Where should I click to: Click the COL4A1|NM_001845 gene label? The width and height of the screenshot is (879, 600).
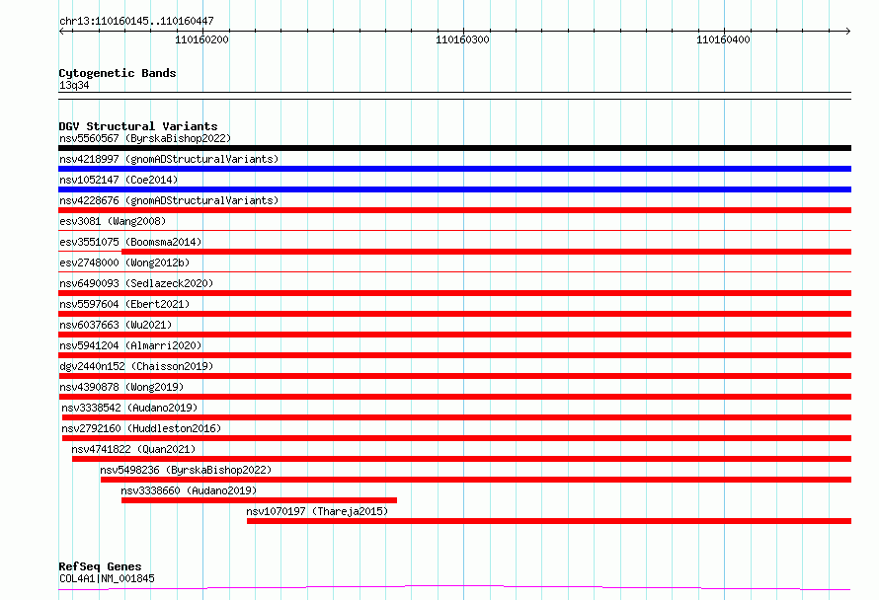tap(107, 578)
